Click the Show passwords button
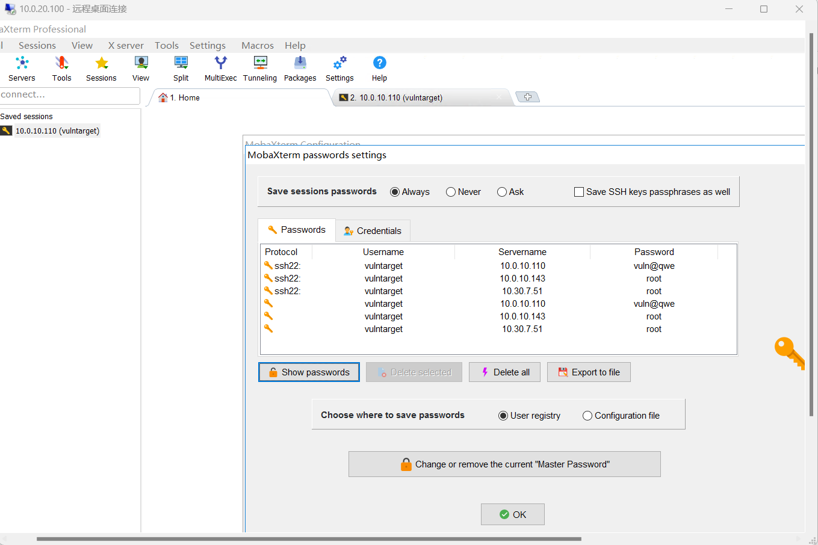Viewport: 818px width, 545px height. coord(309,372)
